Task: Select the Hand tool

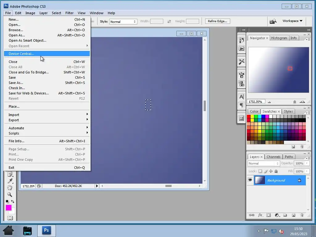Action: pyautogui.click(x=10, y=188)
